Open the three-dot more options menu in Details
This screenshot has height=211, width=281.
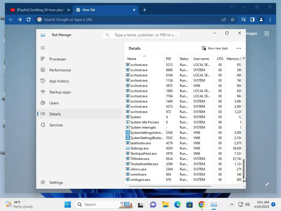point(238,48)
